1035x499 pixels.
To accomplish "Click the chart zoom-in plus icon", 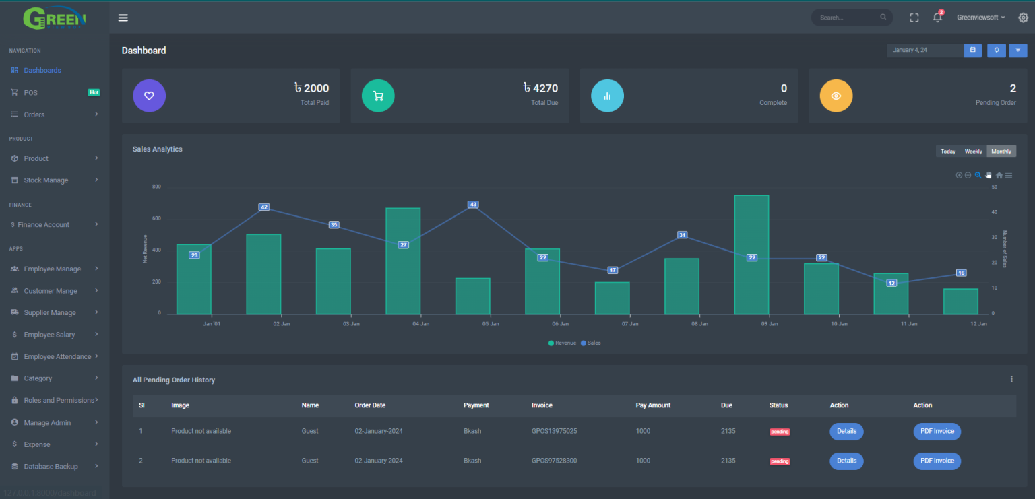I will pos(959,175).
